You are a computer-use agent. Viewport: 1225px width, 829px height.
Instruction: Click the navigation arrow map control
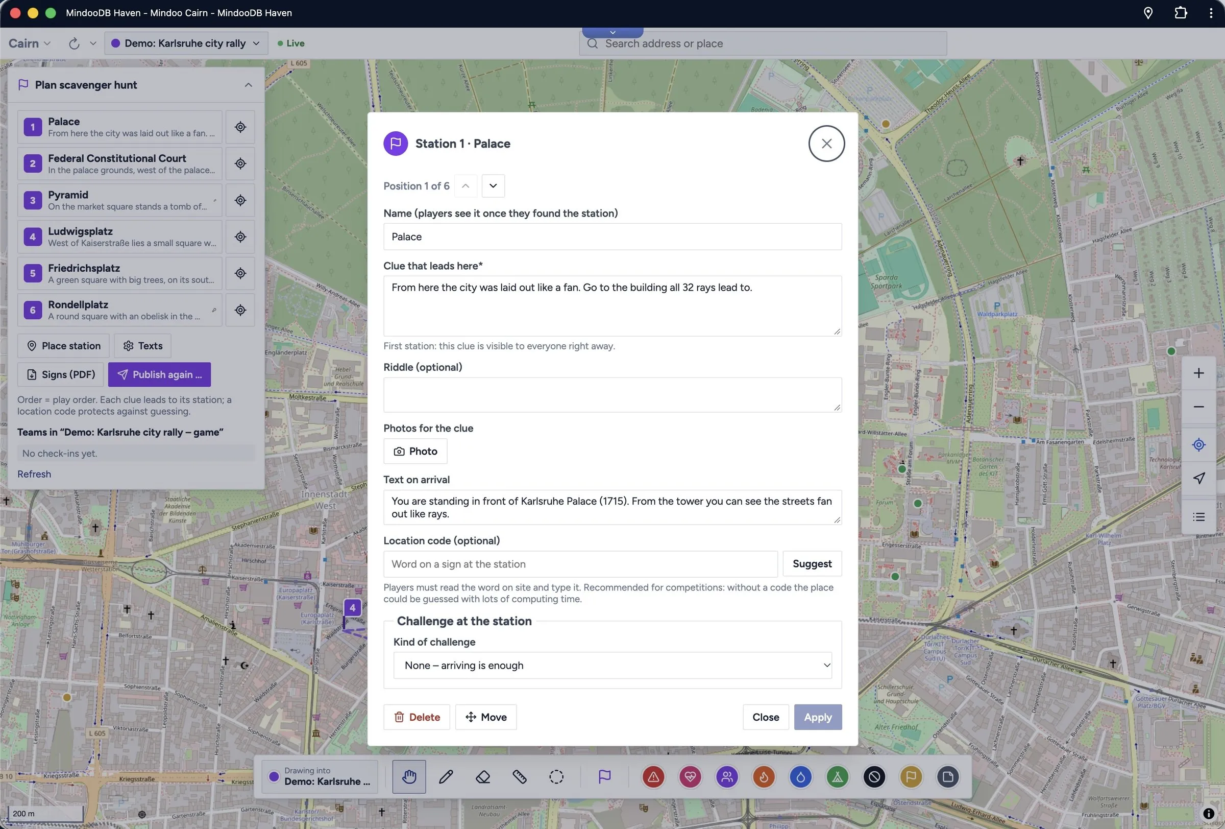click(1198, 478)
